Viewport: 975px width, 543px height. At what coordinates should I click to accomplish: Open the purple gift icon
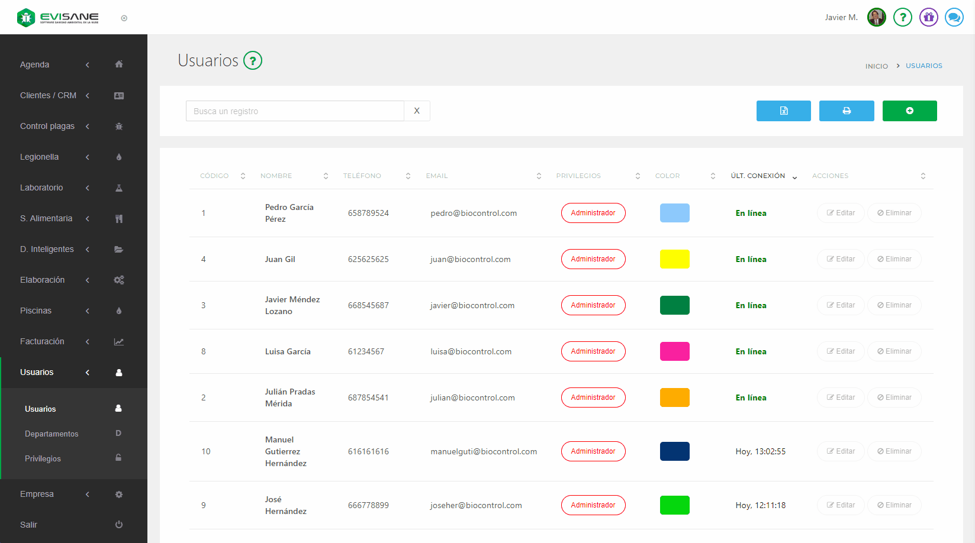929,17
